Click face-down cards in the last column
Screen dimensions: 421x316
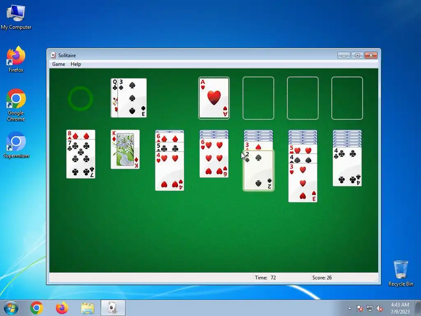coord(347,139)
